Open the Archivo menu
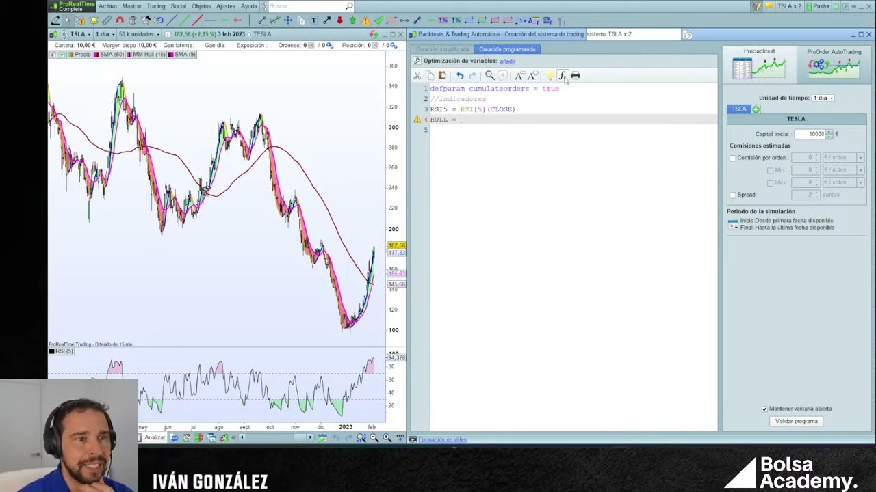 [x=107, y=6]
